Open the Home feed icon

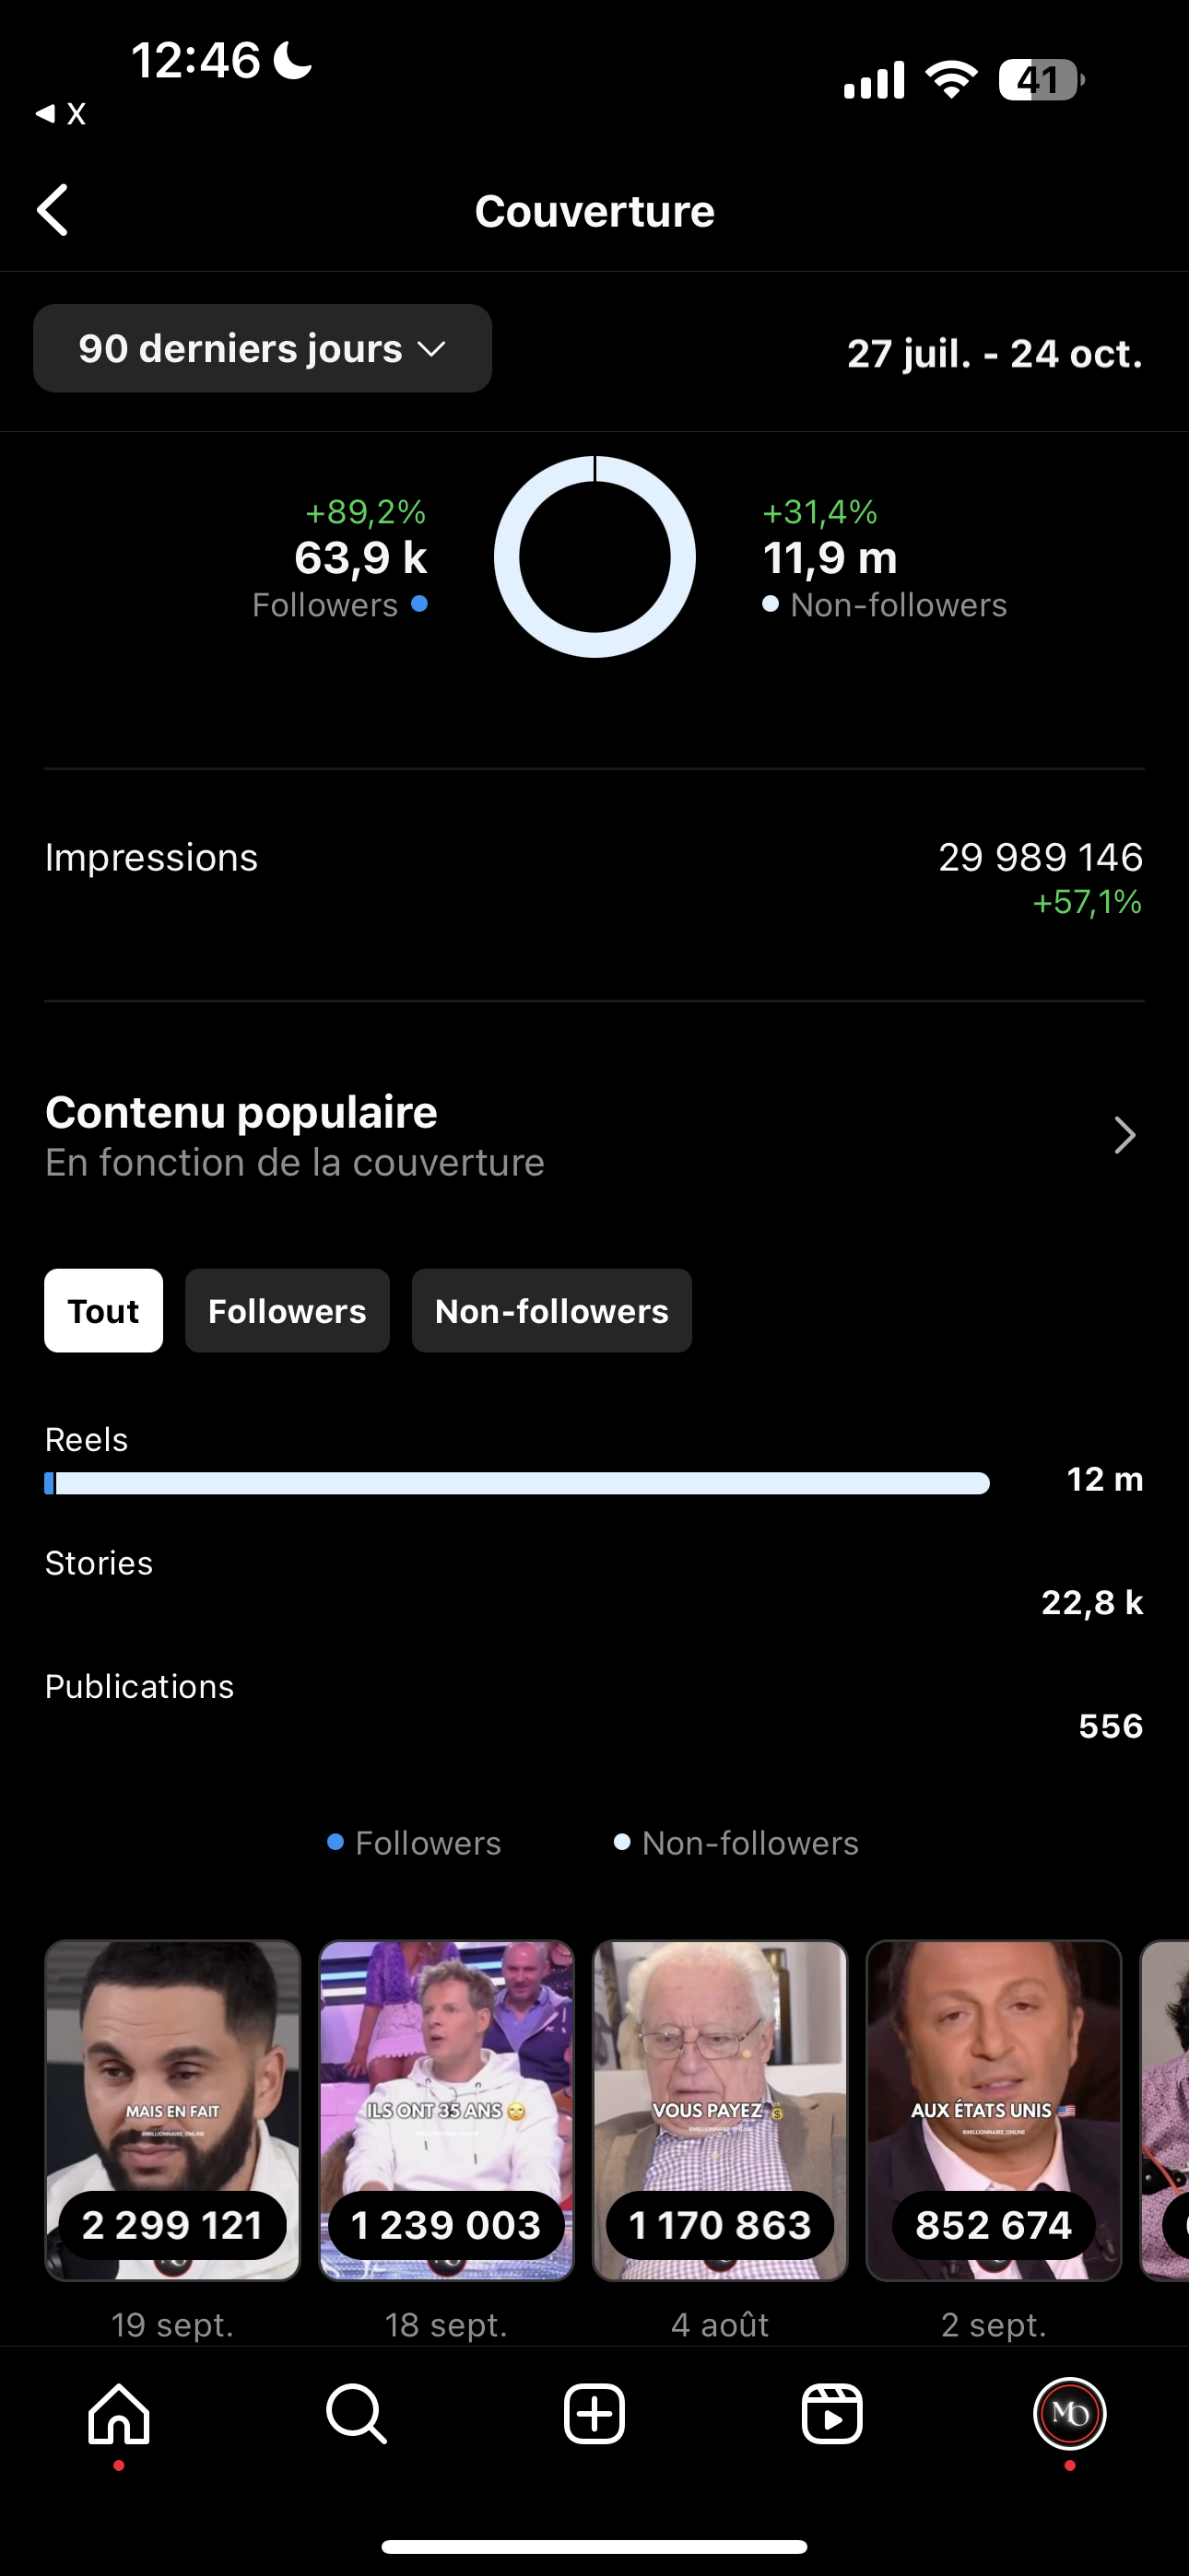(x=119, y=2414)
